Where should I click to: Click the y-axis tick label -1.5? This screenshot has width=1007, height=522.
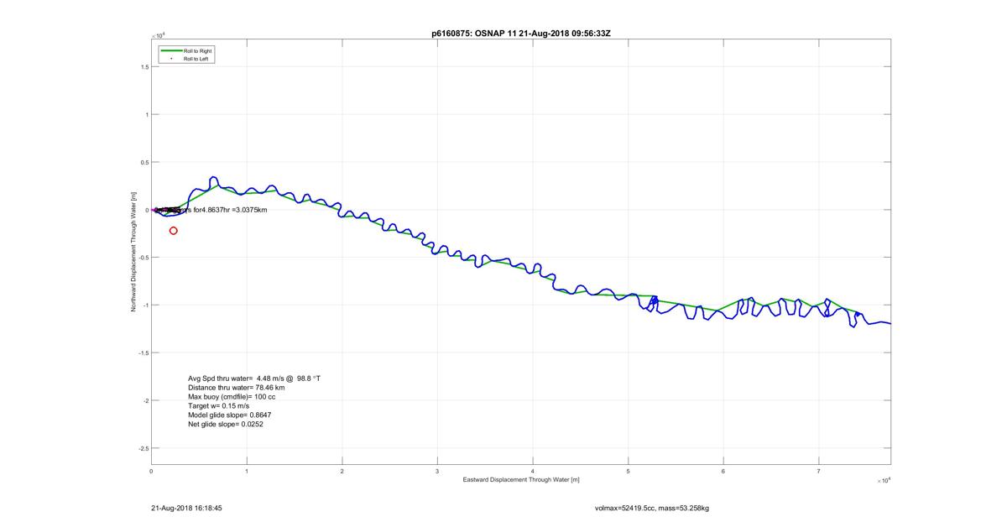click(x=143, y=353)
